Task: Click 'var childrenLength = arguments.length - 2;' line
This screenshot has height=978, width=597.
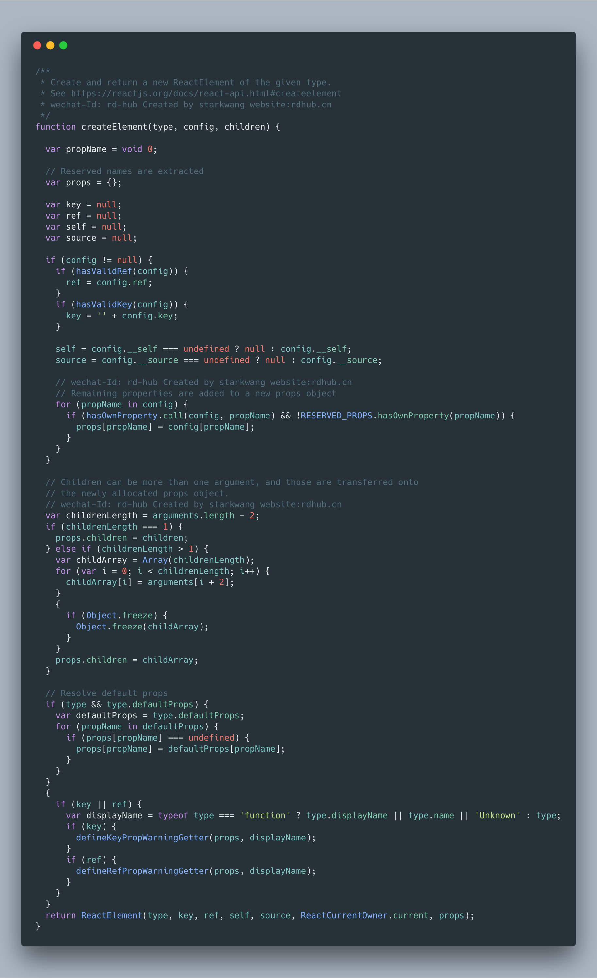Action: coord(153,516)
